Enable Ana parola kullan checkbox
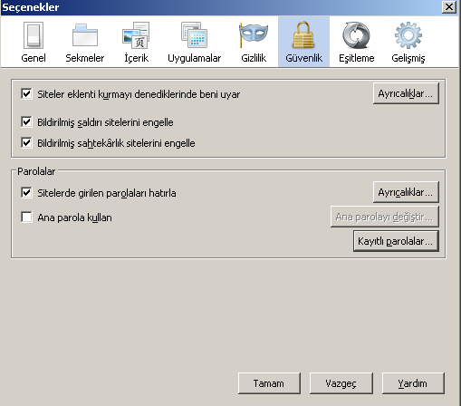This screenshot has height=406, width=461. (26, 217)
